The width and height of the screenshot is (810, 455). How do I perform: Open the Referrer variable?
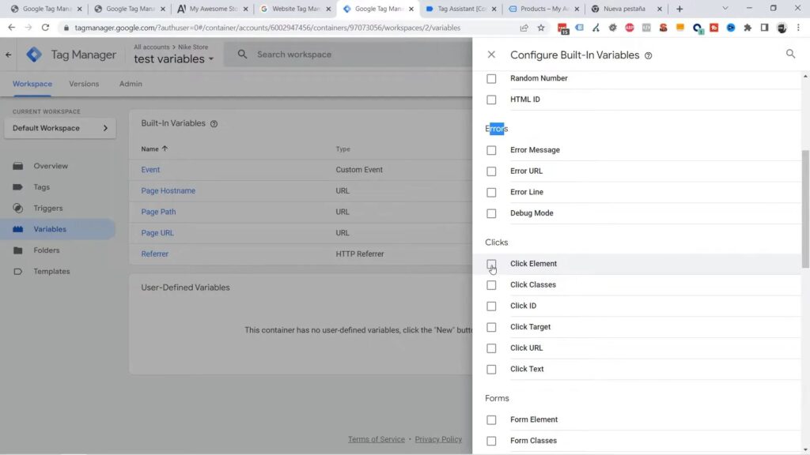point(154,254)
